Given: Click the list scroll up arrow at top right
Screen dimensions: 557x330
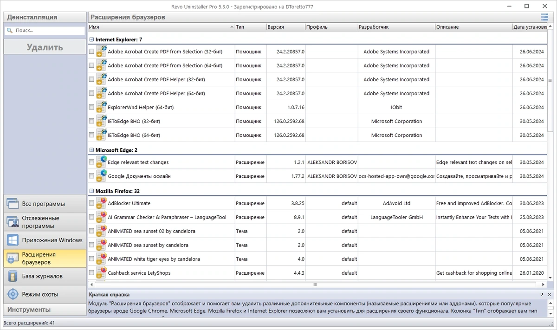Looking at the screenshot, I should (551, 27).
